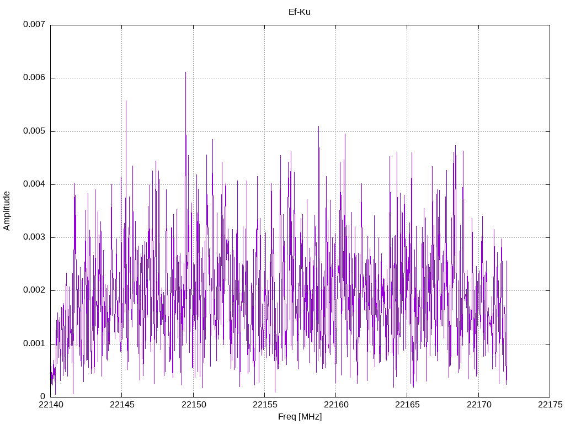Click the 0.002 y-axis tick label
565x424 pixels.
[34, 290]
